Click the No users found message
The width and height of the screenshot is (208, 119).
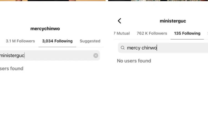pyautogui.click(x=134, y=61)
